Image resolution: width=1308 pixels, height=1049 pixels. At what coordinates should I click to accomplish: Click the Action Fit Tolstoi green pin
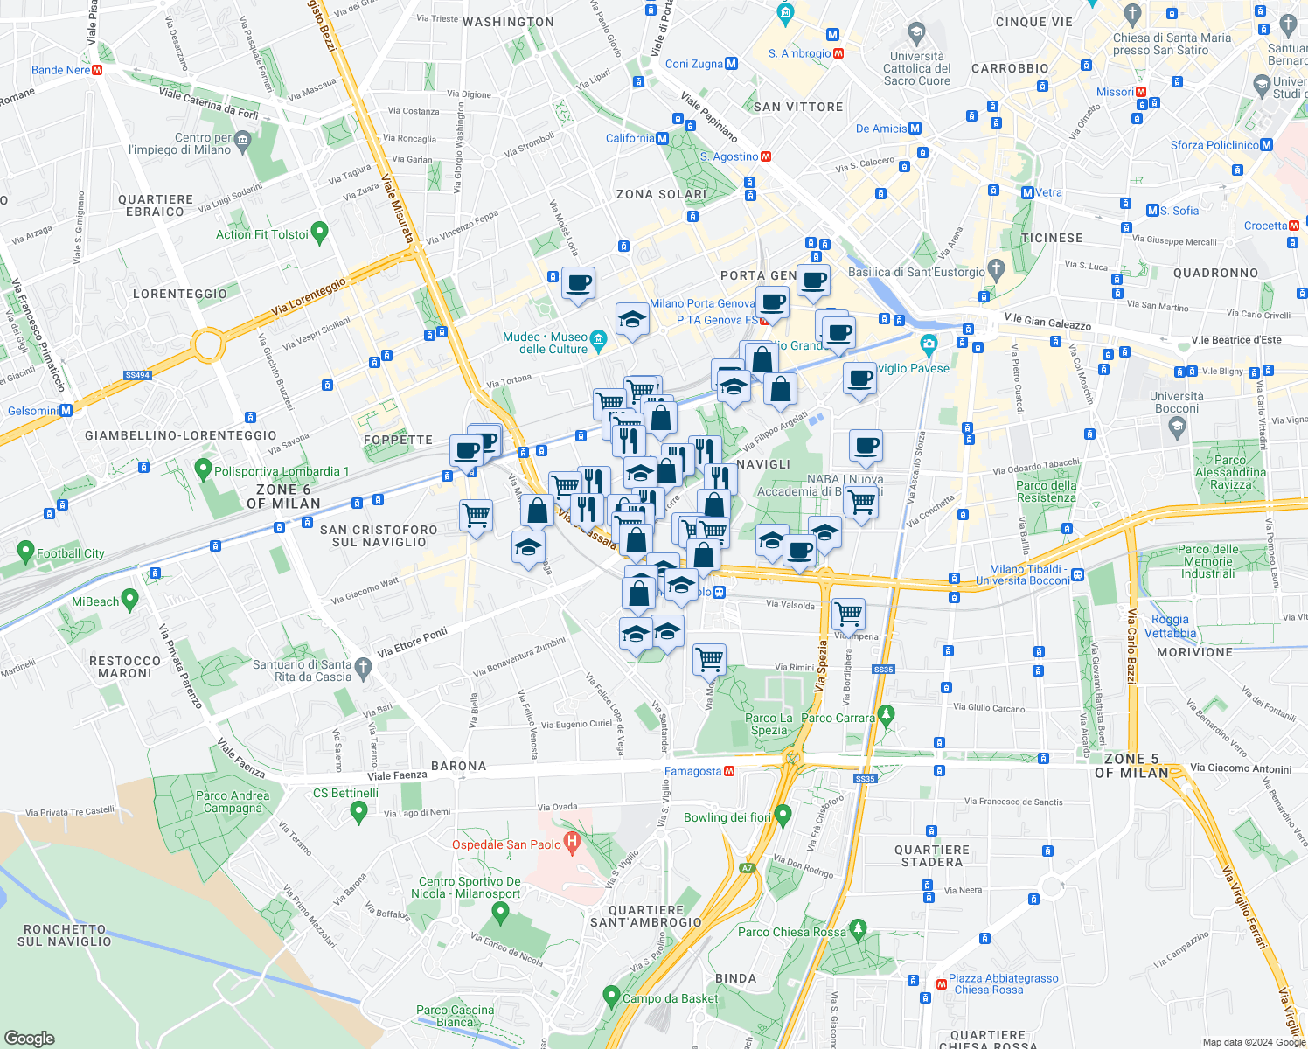(x=319, y=233)
